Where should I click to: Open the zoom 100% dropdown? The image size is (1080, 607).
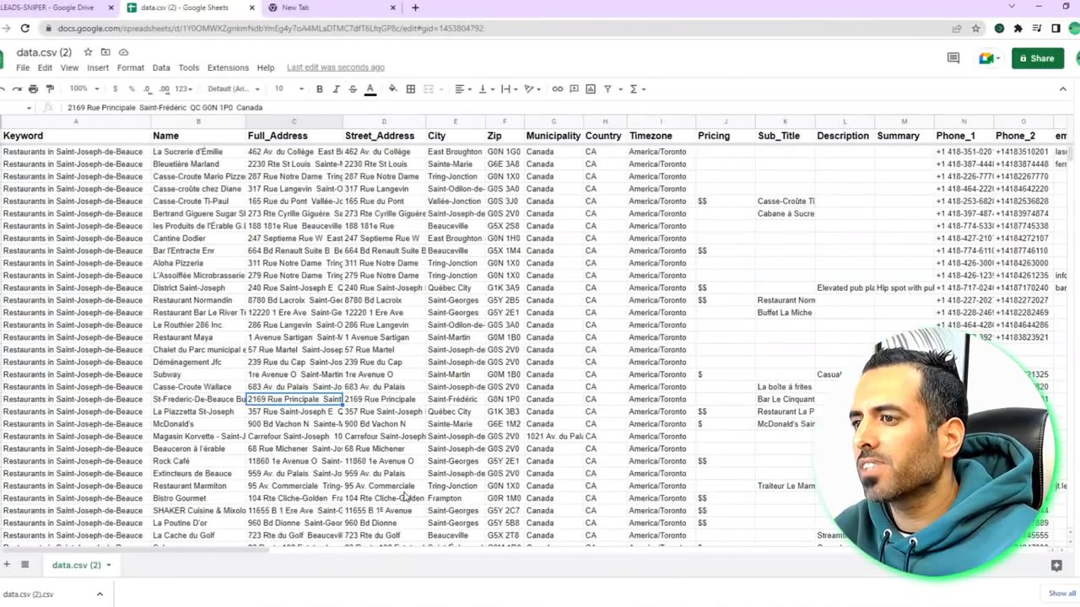tap(84, 89)
